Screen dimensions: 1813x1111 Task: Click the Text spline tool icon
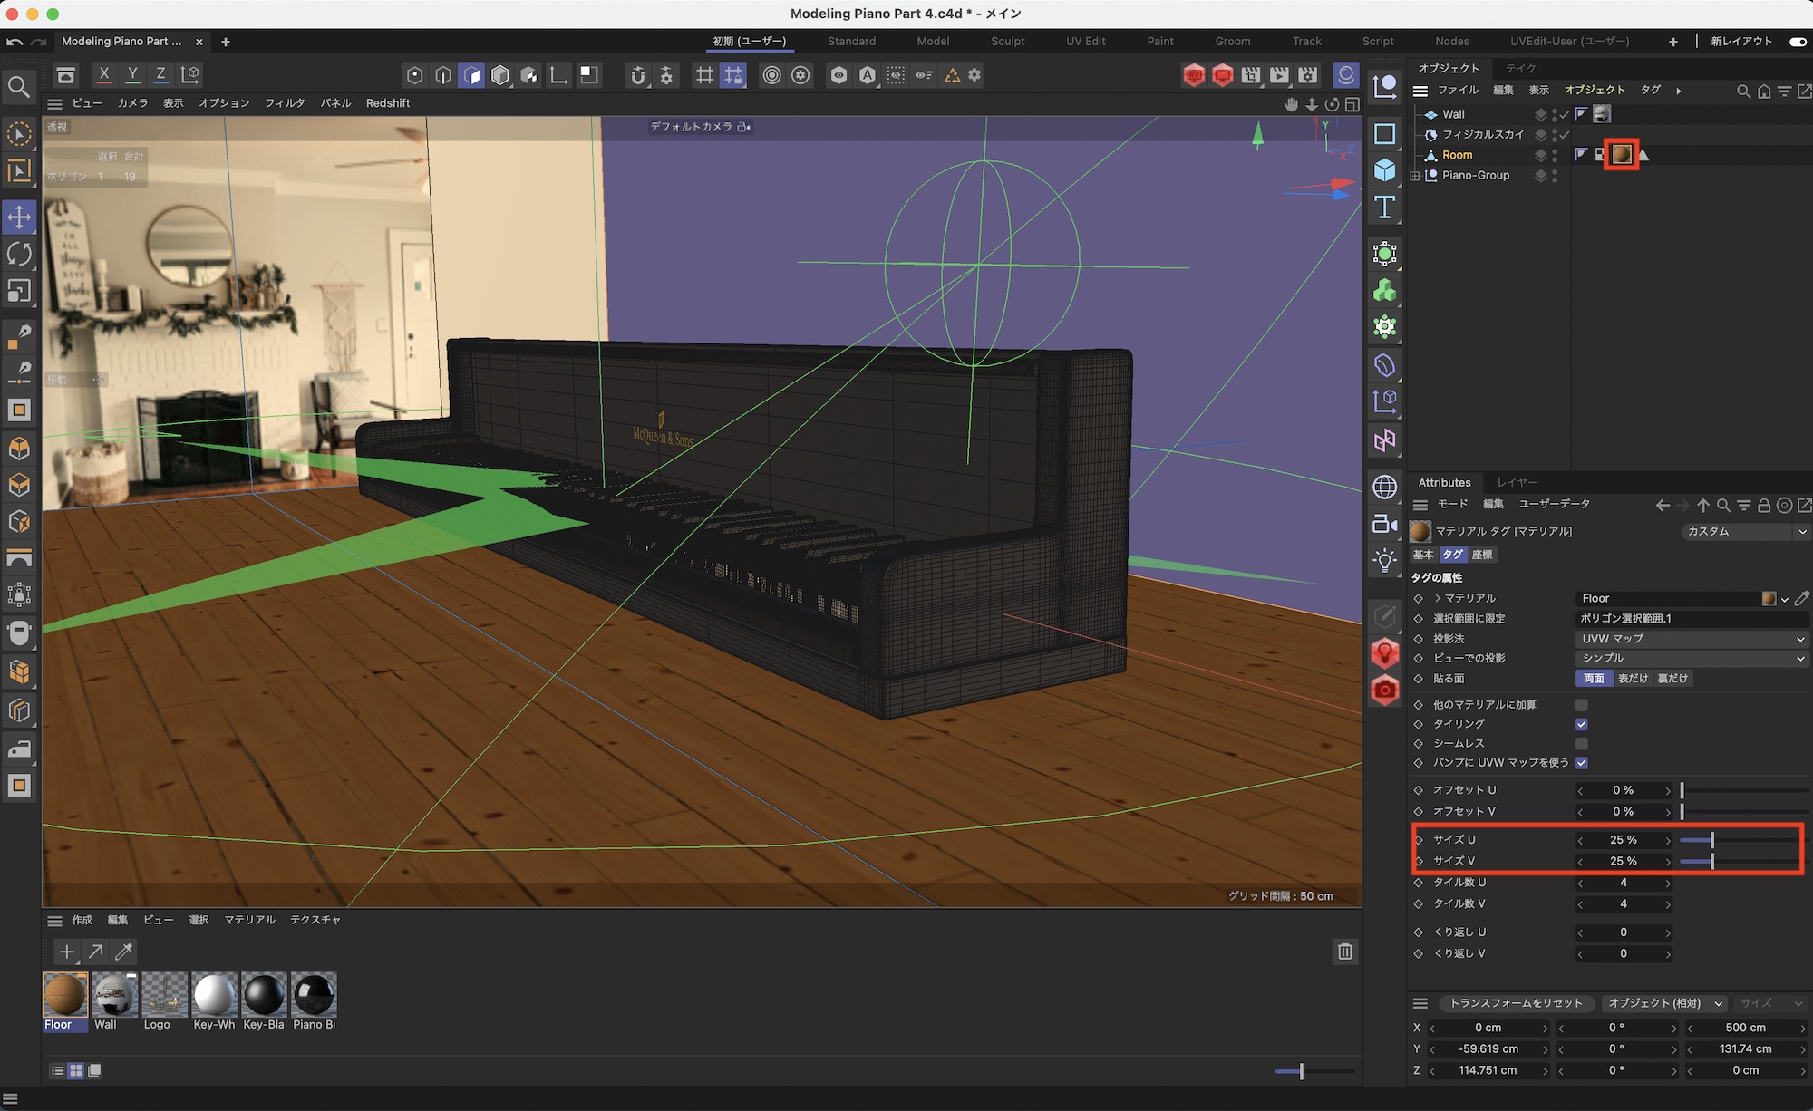[1384, 208]
